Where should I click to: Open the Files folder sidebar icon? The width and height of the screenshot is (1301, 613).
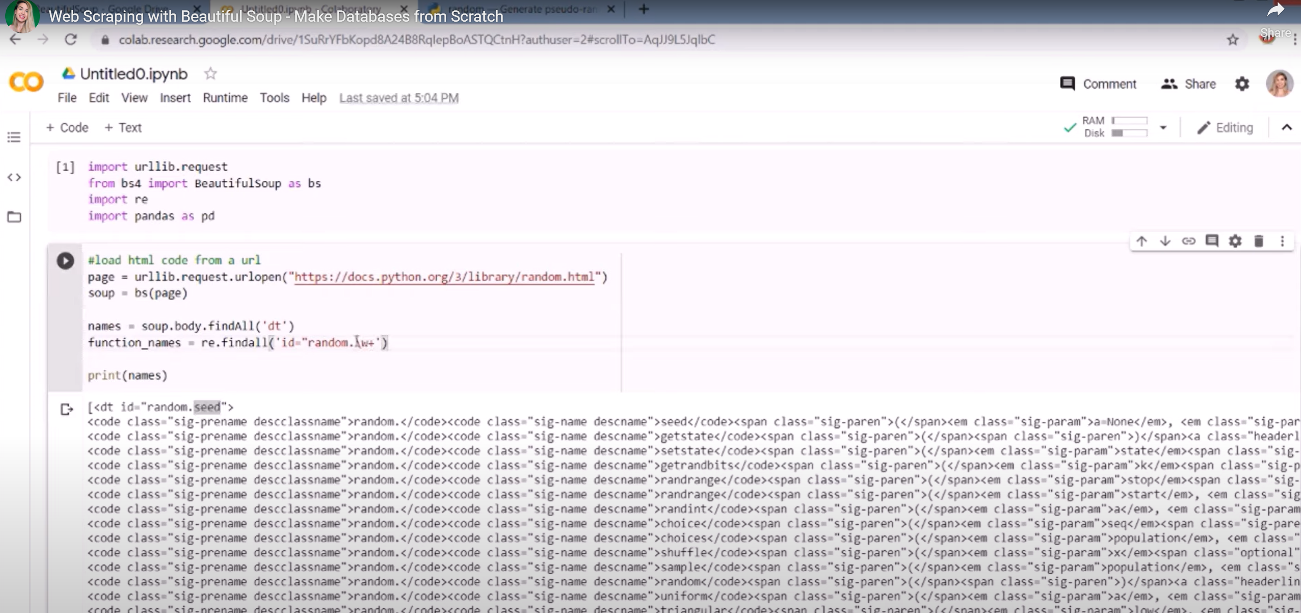pyautogui.click(x=14, y=217)
